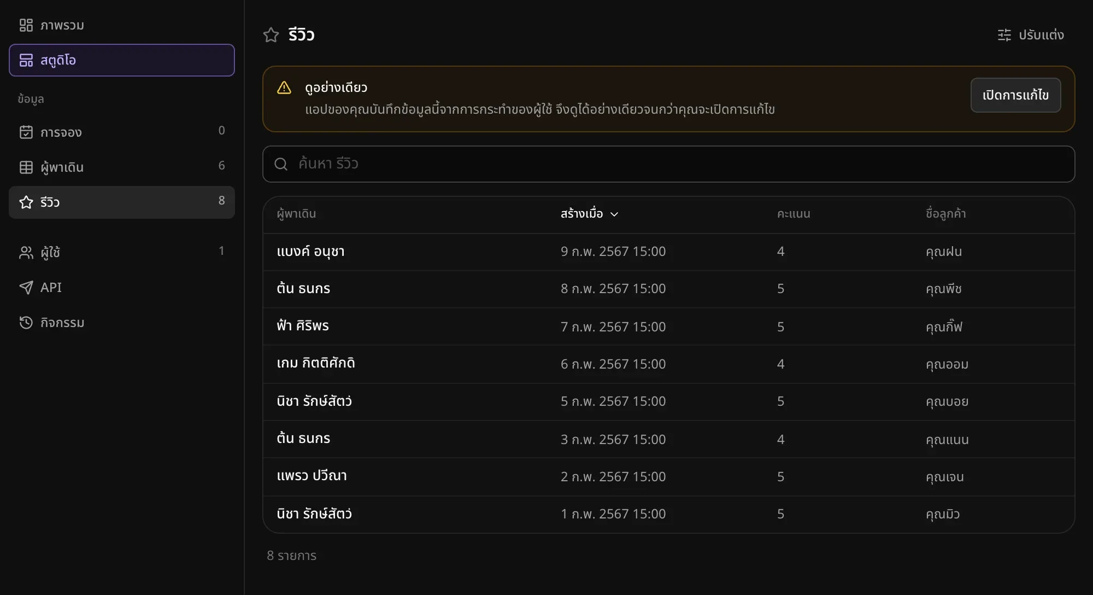The width and height of the screenshot is (1093, 595).
Task: Click the ผู้ใช้ users icon
Action: [26, 253]
